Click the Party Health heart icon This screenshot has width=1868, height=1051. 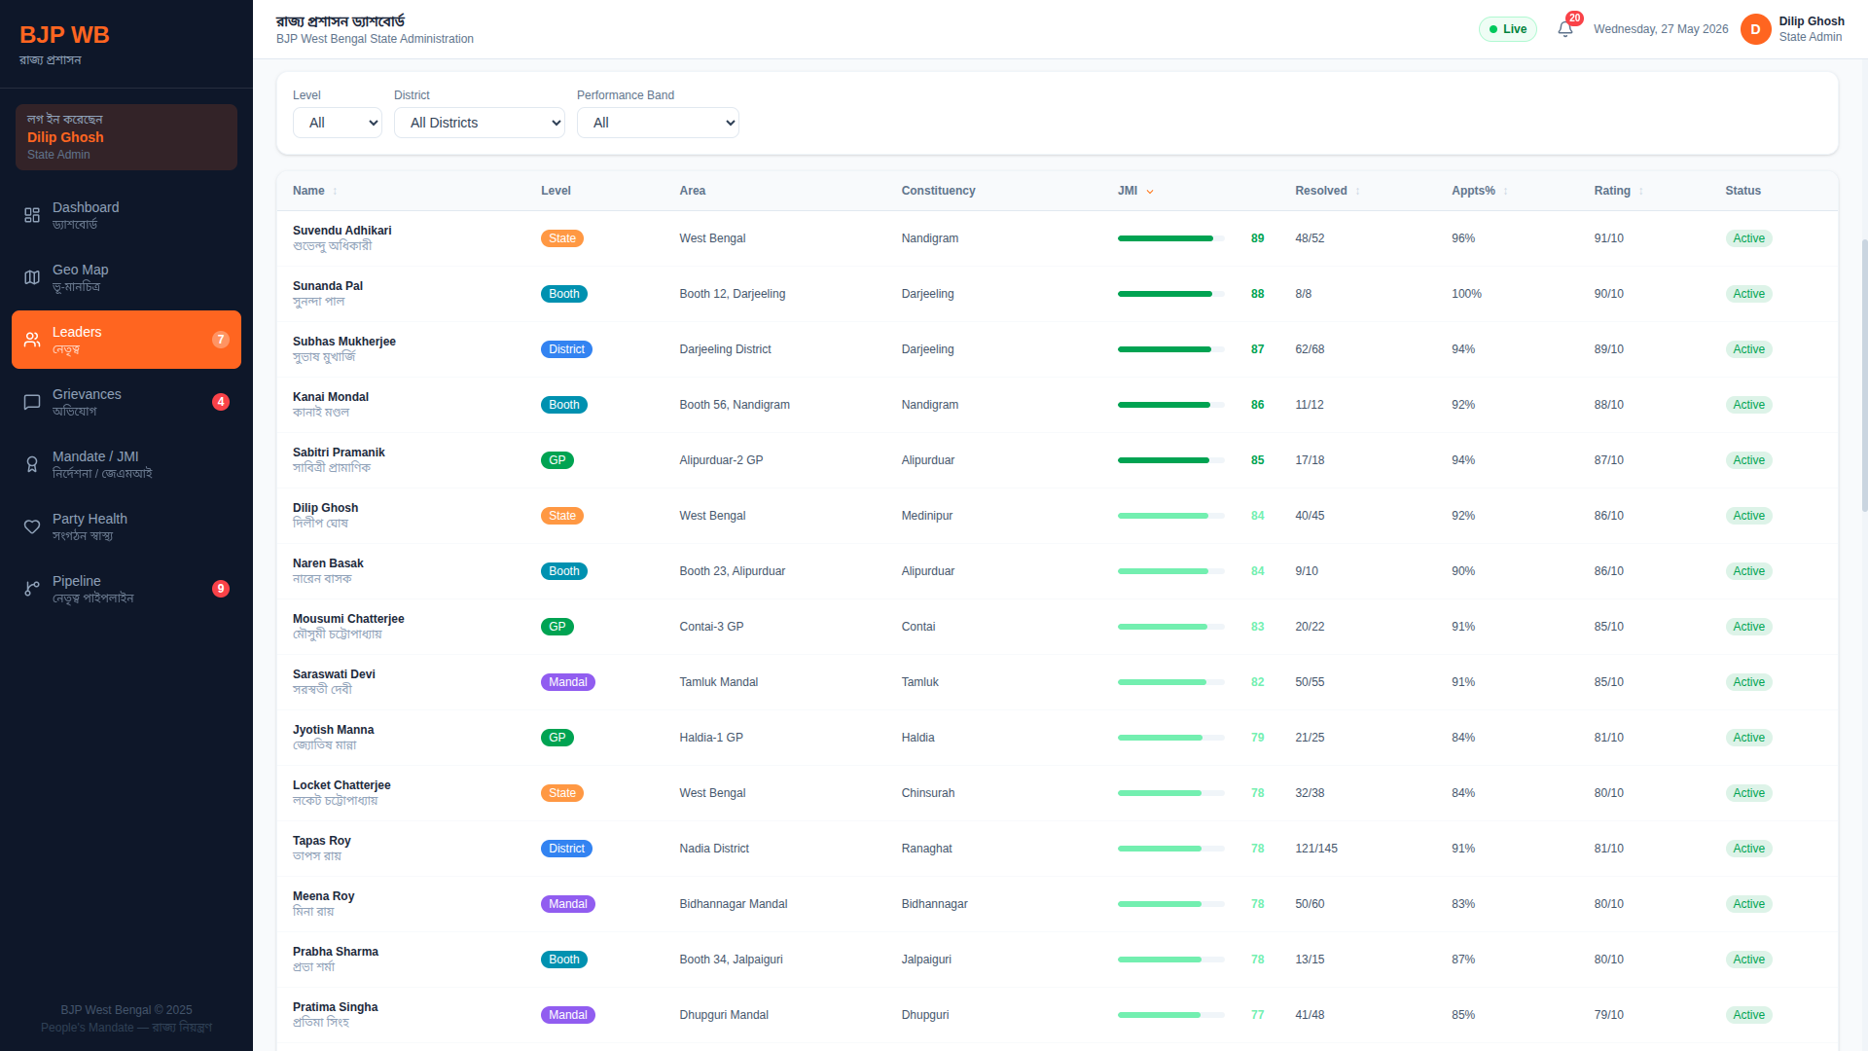(x=32, y=526)
